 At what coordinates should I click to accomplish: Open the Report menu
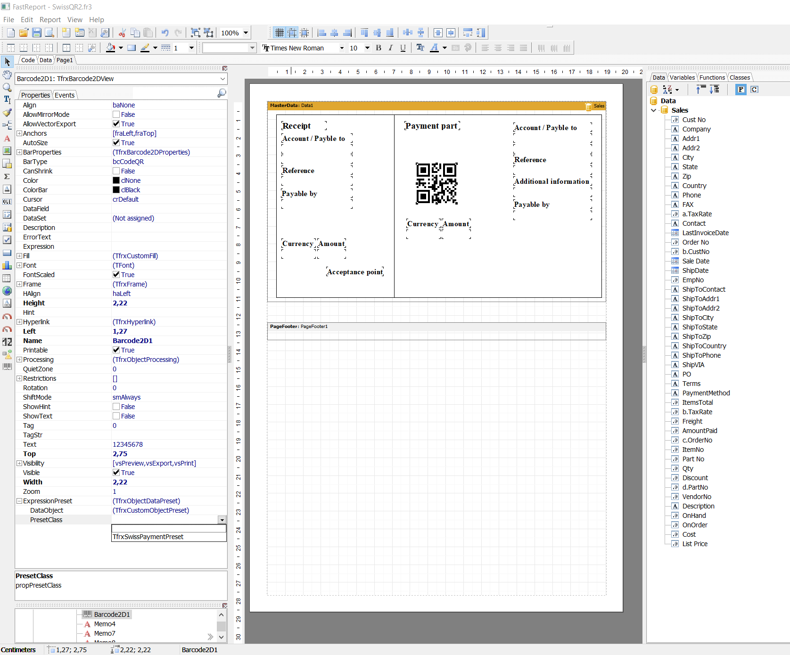tap(50, 19)
